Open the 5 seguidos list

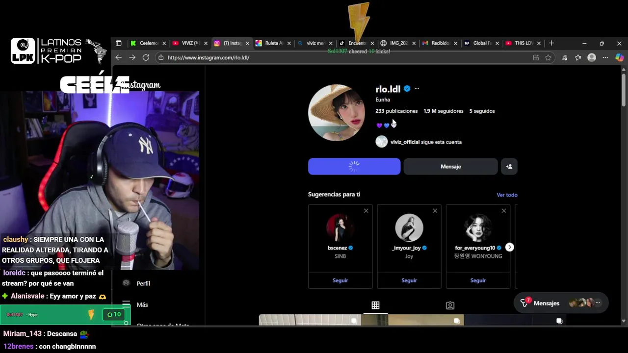(482, 111)
